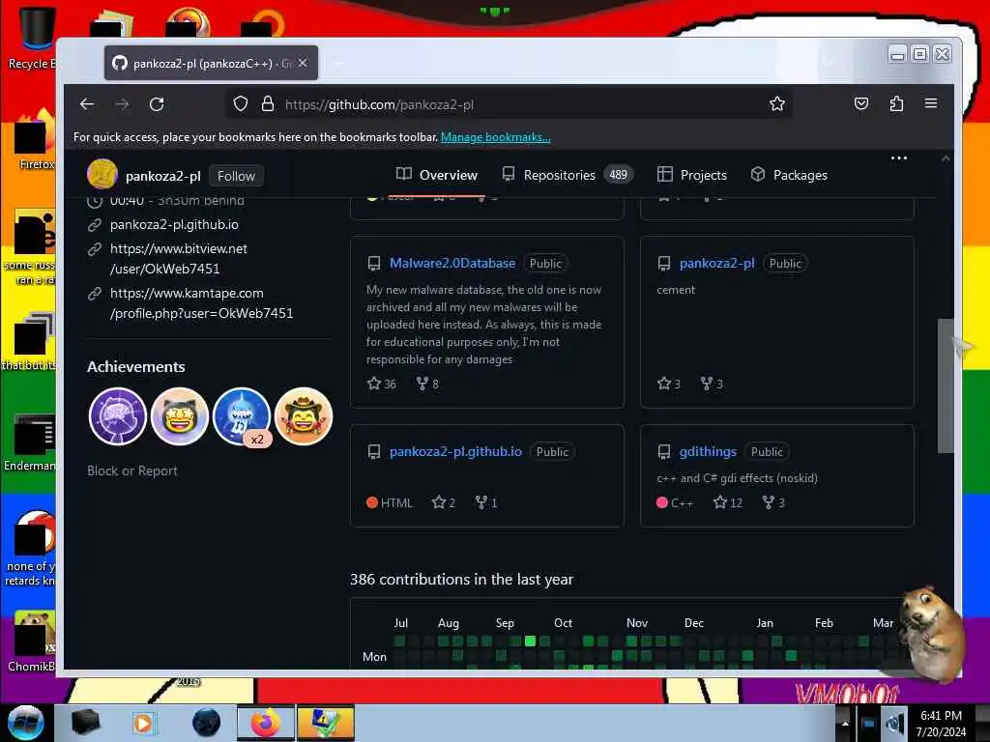Viewport: 990px width, 742px height.
Task: Open the pankoza2-pl repository link
Action: (716, 263)
